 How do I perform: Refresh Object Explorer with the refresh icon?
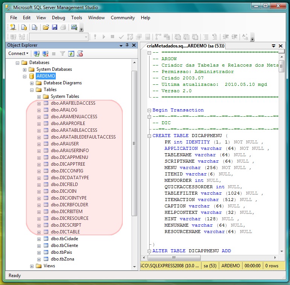point(71,53)
